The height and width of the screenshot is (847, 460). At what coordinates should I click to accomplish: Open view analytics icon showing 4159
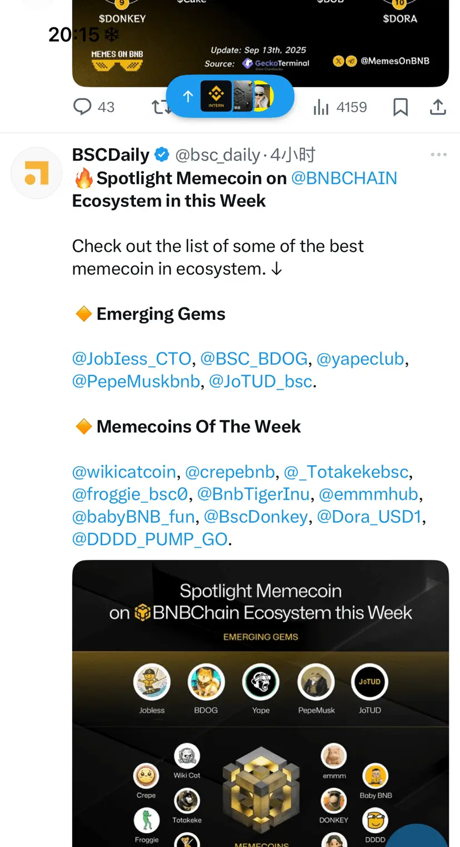click(339, 107)
